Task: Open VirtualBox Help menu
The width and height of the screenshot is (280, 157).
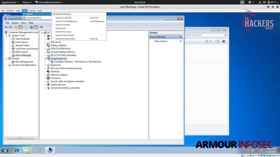Action: (x=39, y=10)
